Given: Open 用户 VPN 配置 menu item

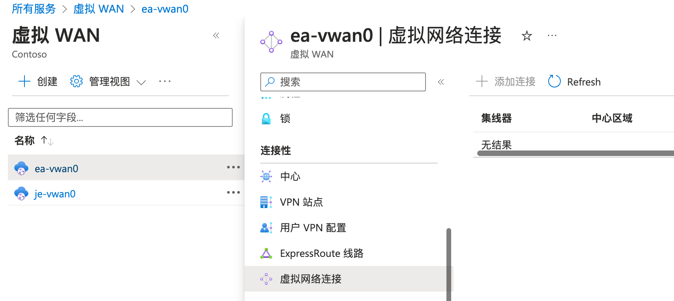Looking at the screenshot, I should tap(303, 228).
